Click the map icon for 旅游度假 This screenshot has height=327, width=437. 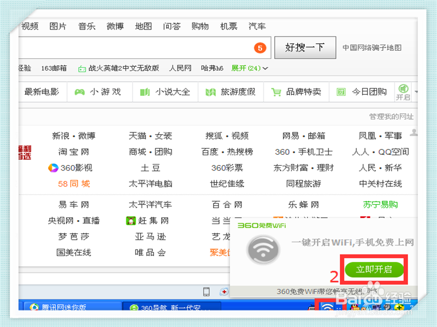point(210,92)
